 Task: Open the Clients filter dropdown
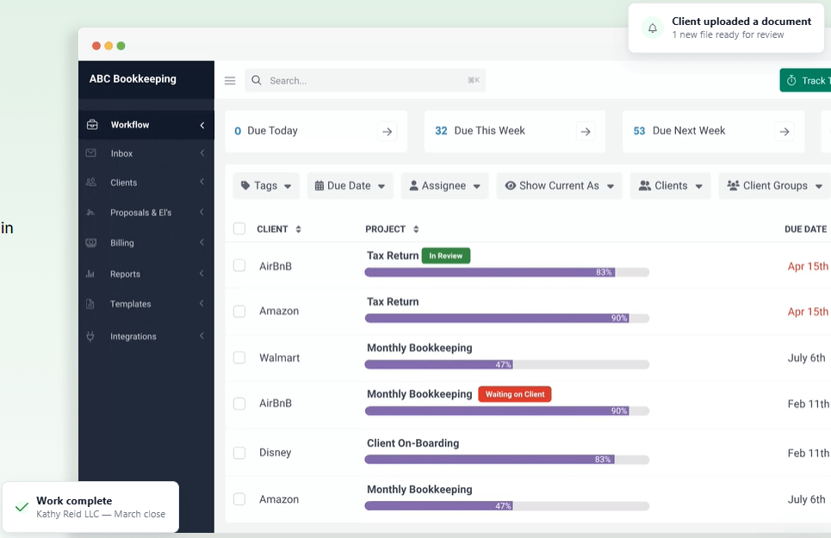point(671,186)
